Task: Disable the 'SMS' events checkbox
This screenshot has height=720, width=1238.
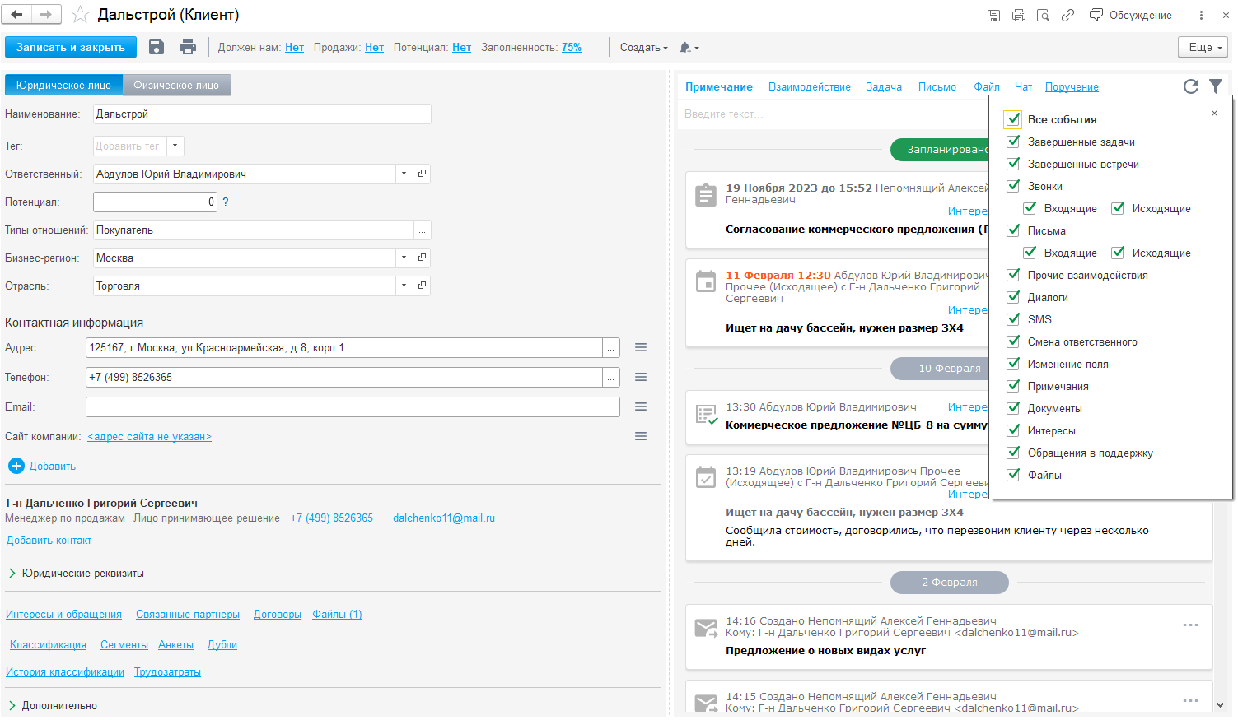Action: pyautogui.click(x=1014, y=319)
